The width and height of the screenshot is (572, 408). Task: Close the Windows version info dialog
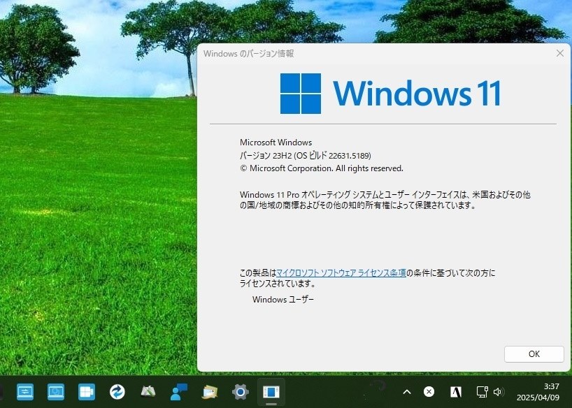tap(559, 53)
